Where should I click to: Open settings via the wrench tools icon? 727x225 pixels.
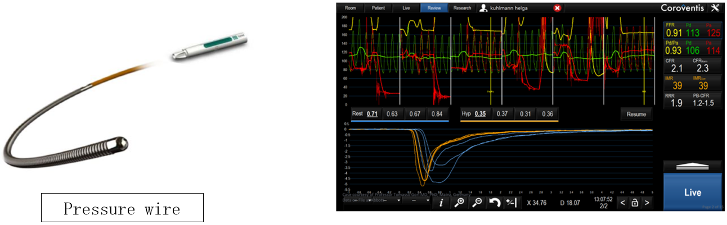715,7
